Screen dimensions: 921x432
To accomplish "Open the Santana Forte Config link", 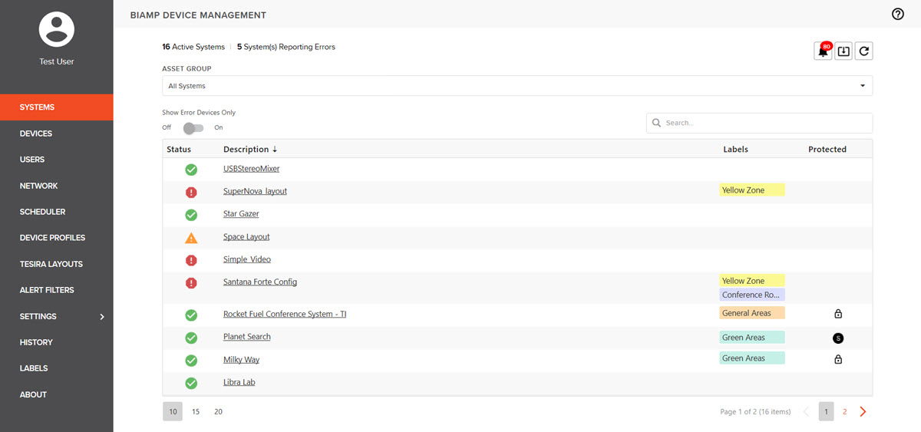I will tap(260, 282).
